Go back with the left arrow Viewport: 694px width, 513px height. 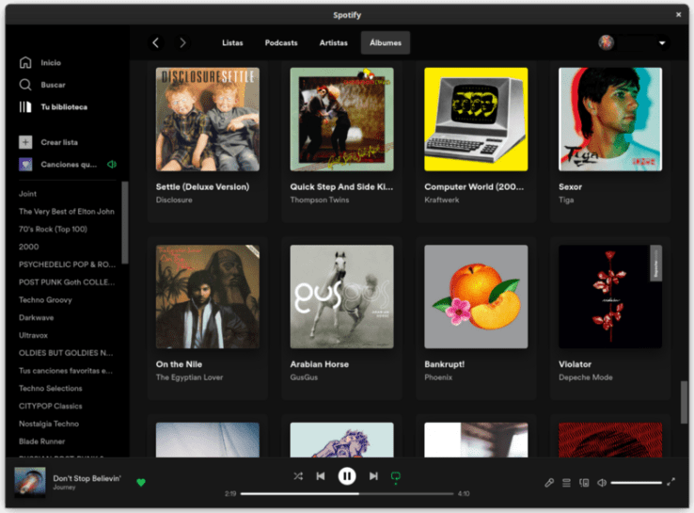156,42
